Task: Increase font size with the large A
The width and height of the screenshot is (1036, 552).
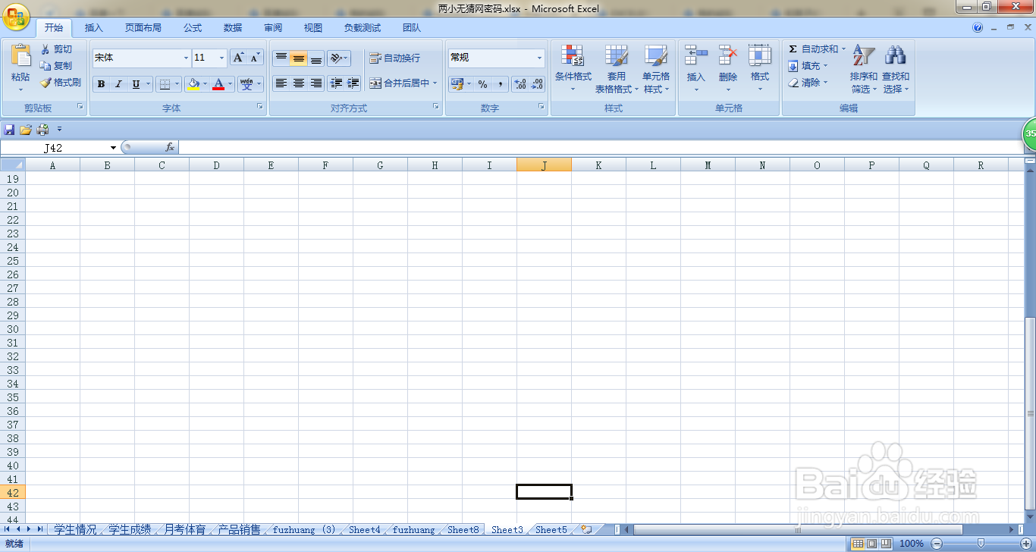Action: [238, 58]
